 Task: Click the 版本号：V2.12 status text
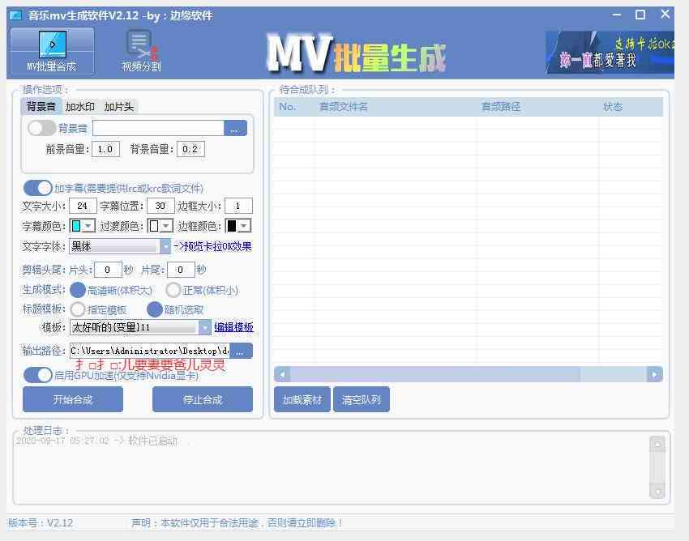[x=41, y=523]
